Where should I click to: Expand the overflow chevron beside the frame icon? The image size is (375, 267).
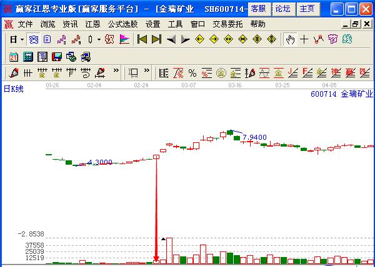[147, 70]
